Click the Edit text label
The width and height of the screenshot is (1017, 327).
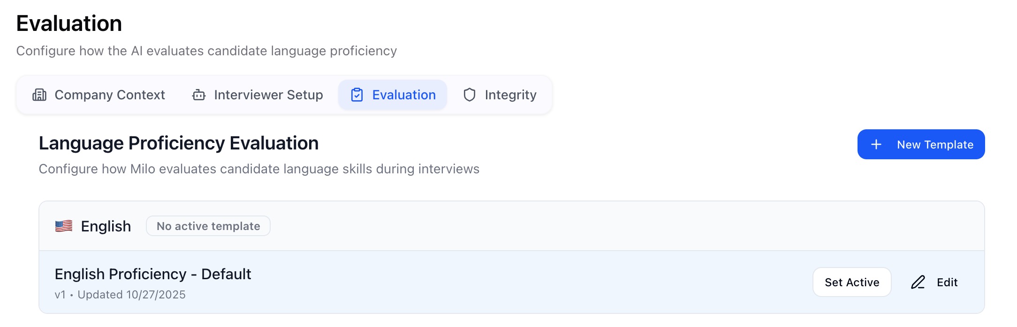click(x=947, y=282)
